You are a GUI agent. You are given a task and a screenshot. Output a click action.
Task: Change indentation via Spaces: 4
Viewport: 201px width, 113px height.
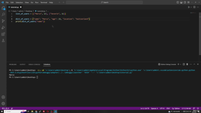pyautogui.click(x=154, y=108)
